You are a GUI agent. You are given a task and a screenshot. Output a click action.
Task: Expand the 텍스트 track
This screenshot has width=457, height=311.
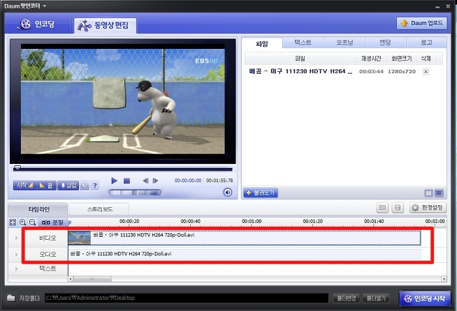coord(16,269)
